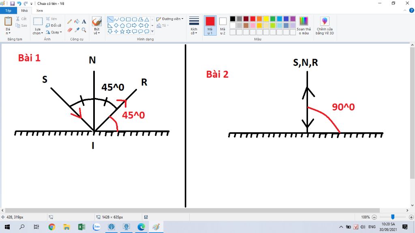This screenshot has height=233, width=415.
Task: Click the ENG language indicator
Action: 372,227
